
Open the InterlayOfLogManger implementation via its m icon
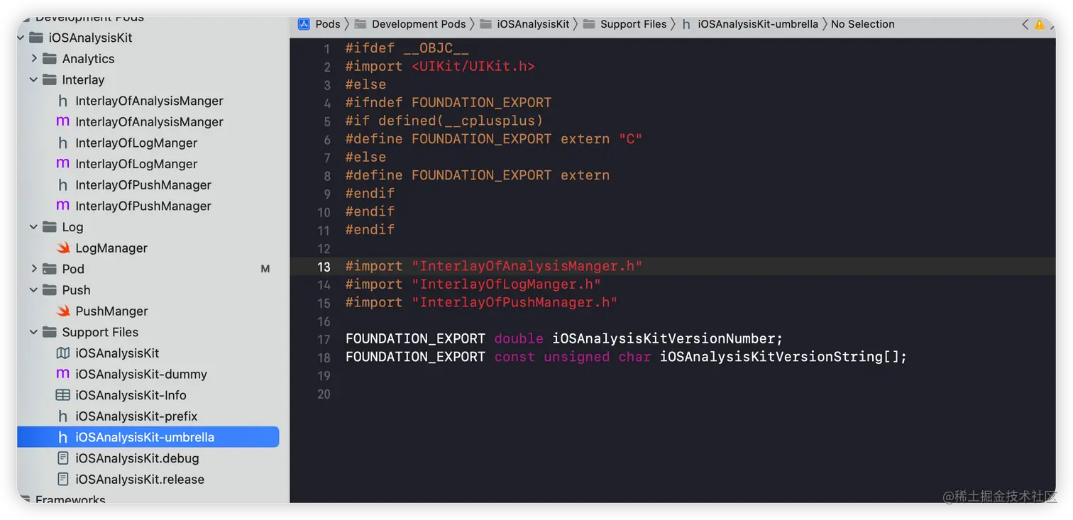(x=63, y=164)
